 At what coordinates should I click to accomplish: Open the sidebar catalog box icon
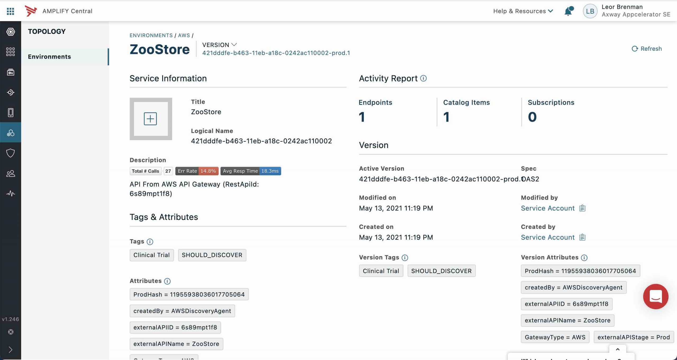pyautogui.click(x=11, y=72)
